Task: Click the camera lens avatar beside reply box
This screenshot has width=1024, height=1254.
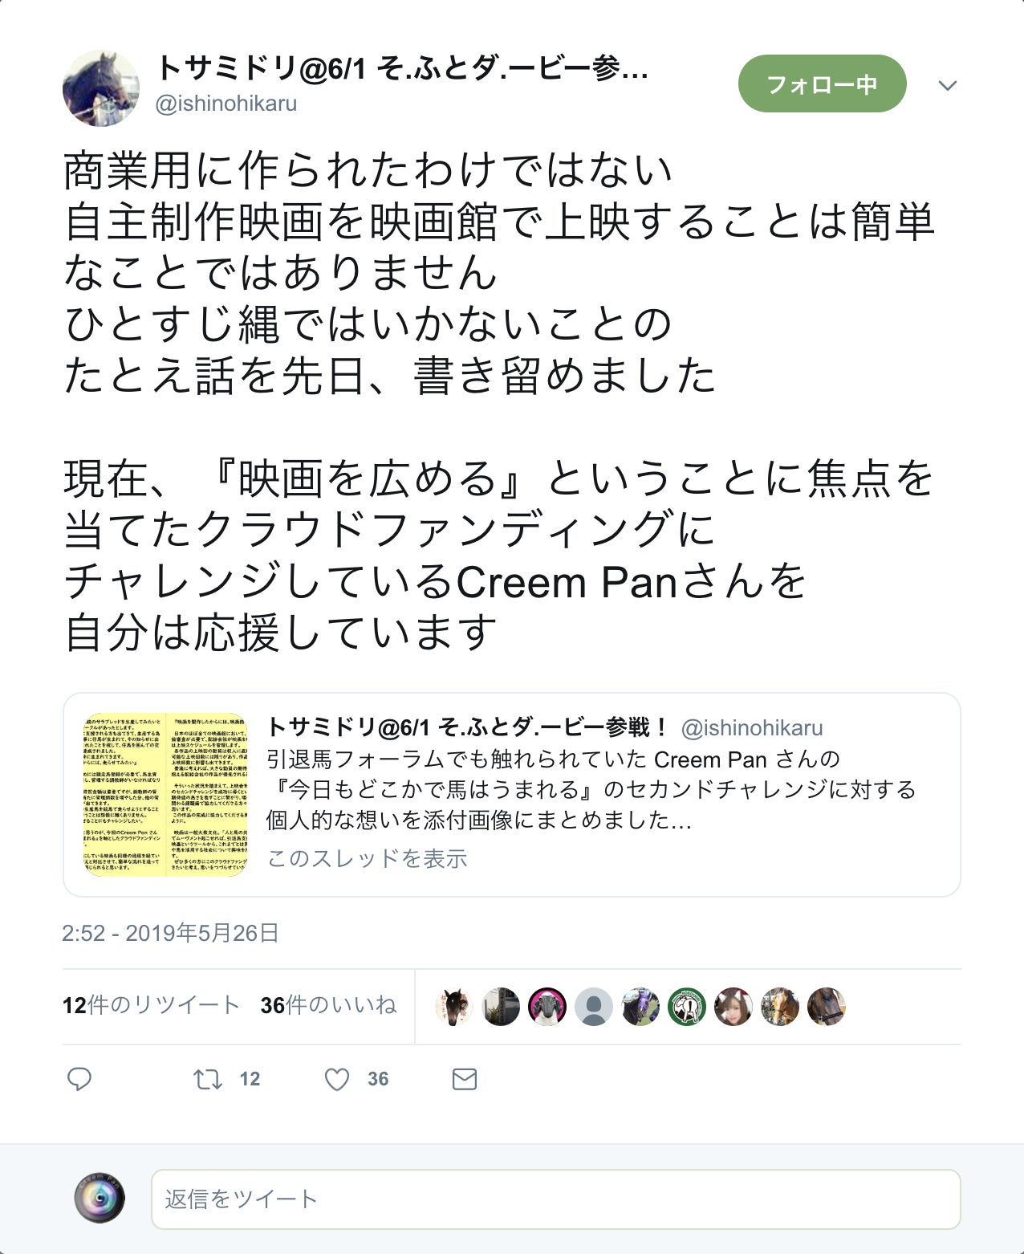Action: pyautogui.click(x=100, y=1198)
